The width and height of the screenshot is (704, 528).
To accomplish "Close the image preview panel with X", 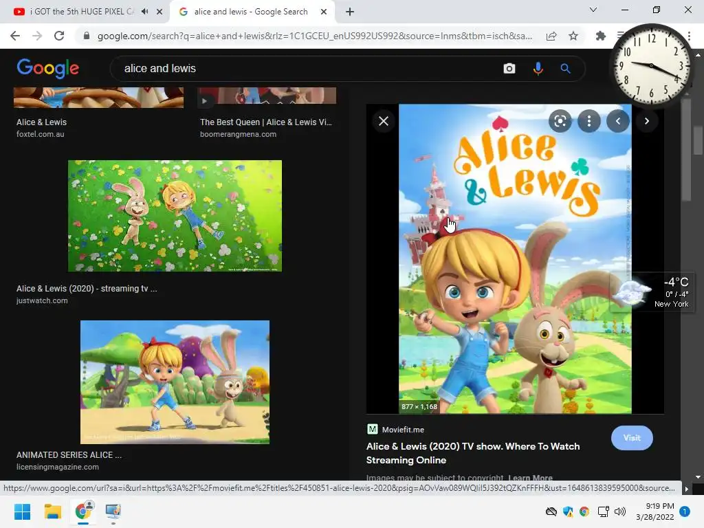I will click(x=384, y=121).
